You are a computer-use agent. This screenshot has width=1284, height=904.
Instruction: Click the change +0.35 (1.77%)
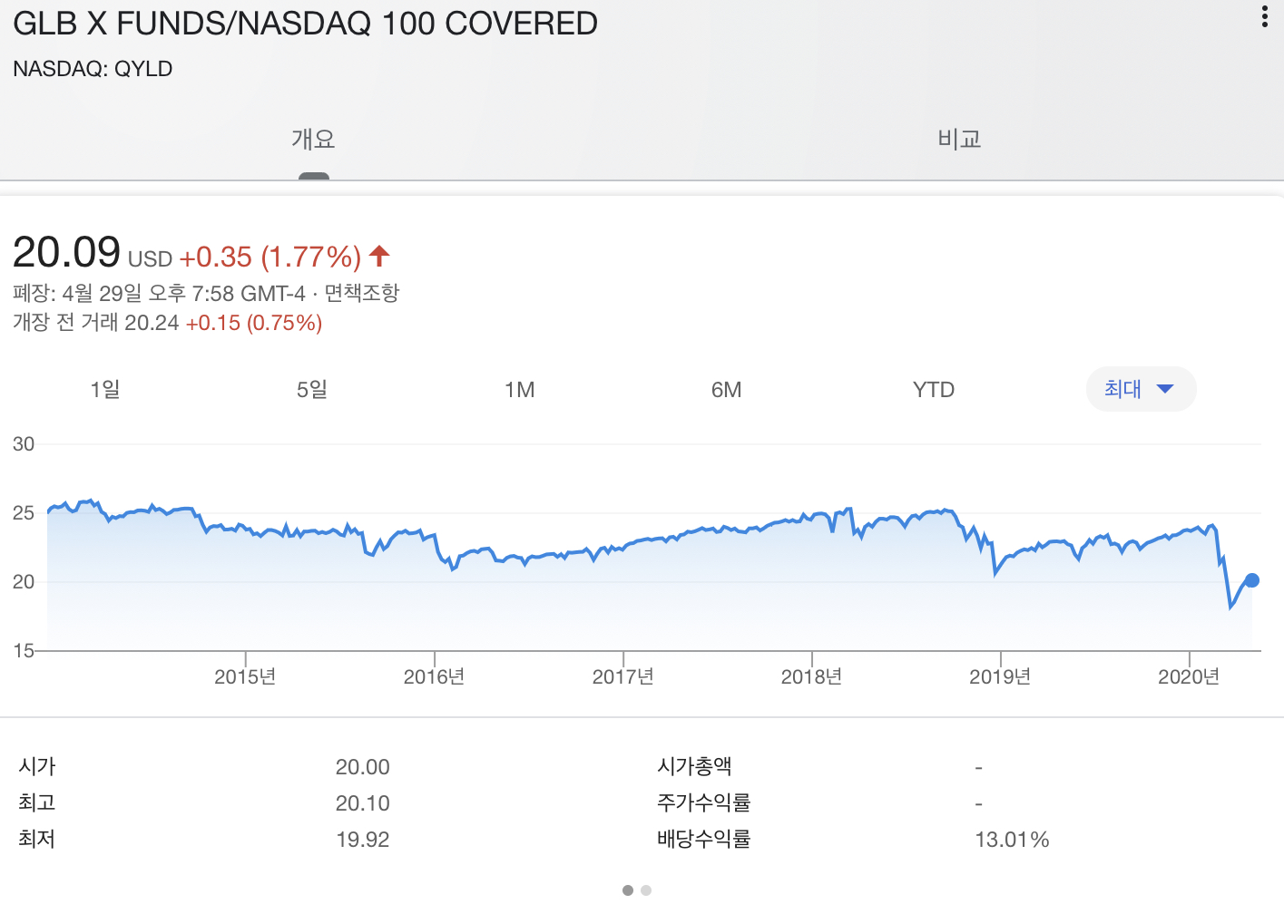point(270,258)
